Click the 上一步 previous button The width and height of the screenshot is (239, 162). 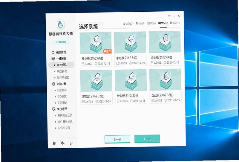[x=117, y=139]
